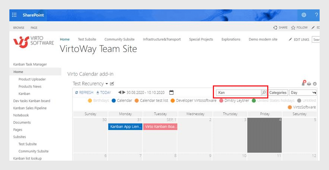This screenshot has width=329, height=170.
Task: Open Demo modern site navigation item
Action: tap(263, 39)
